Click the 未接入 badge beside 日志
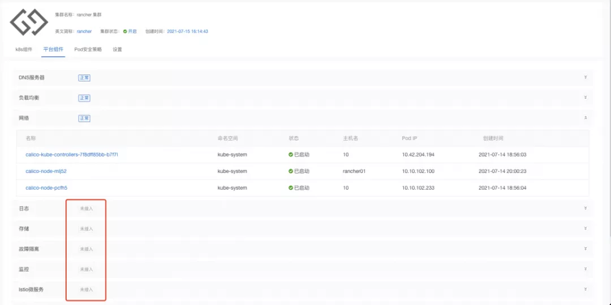 point(87,208)
